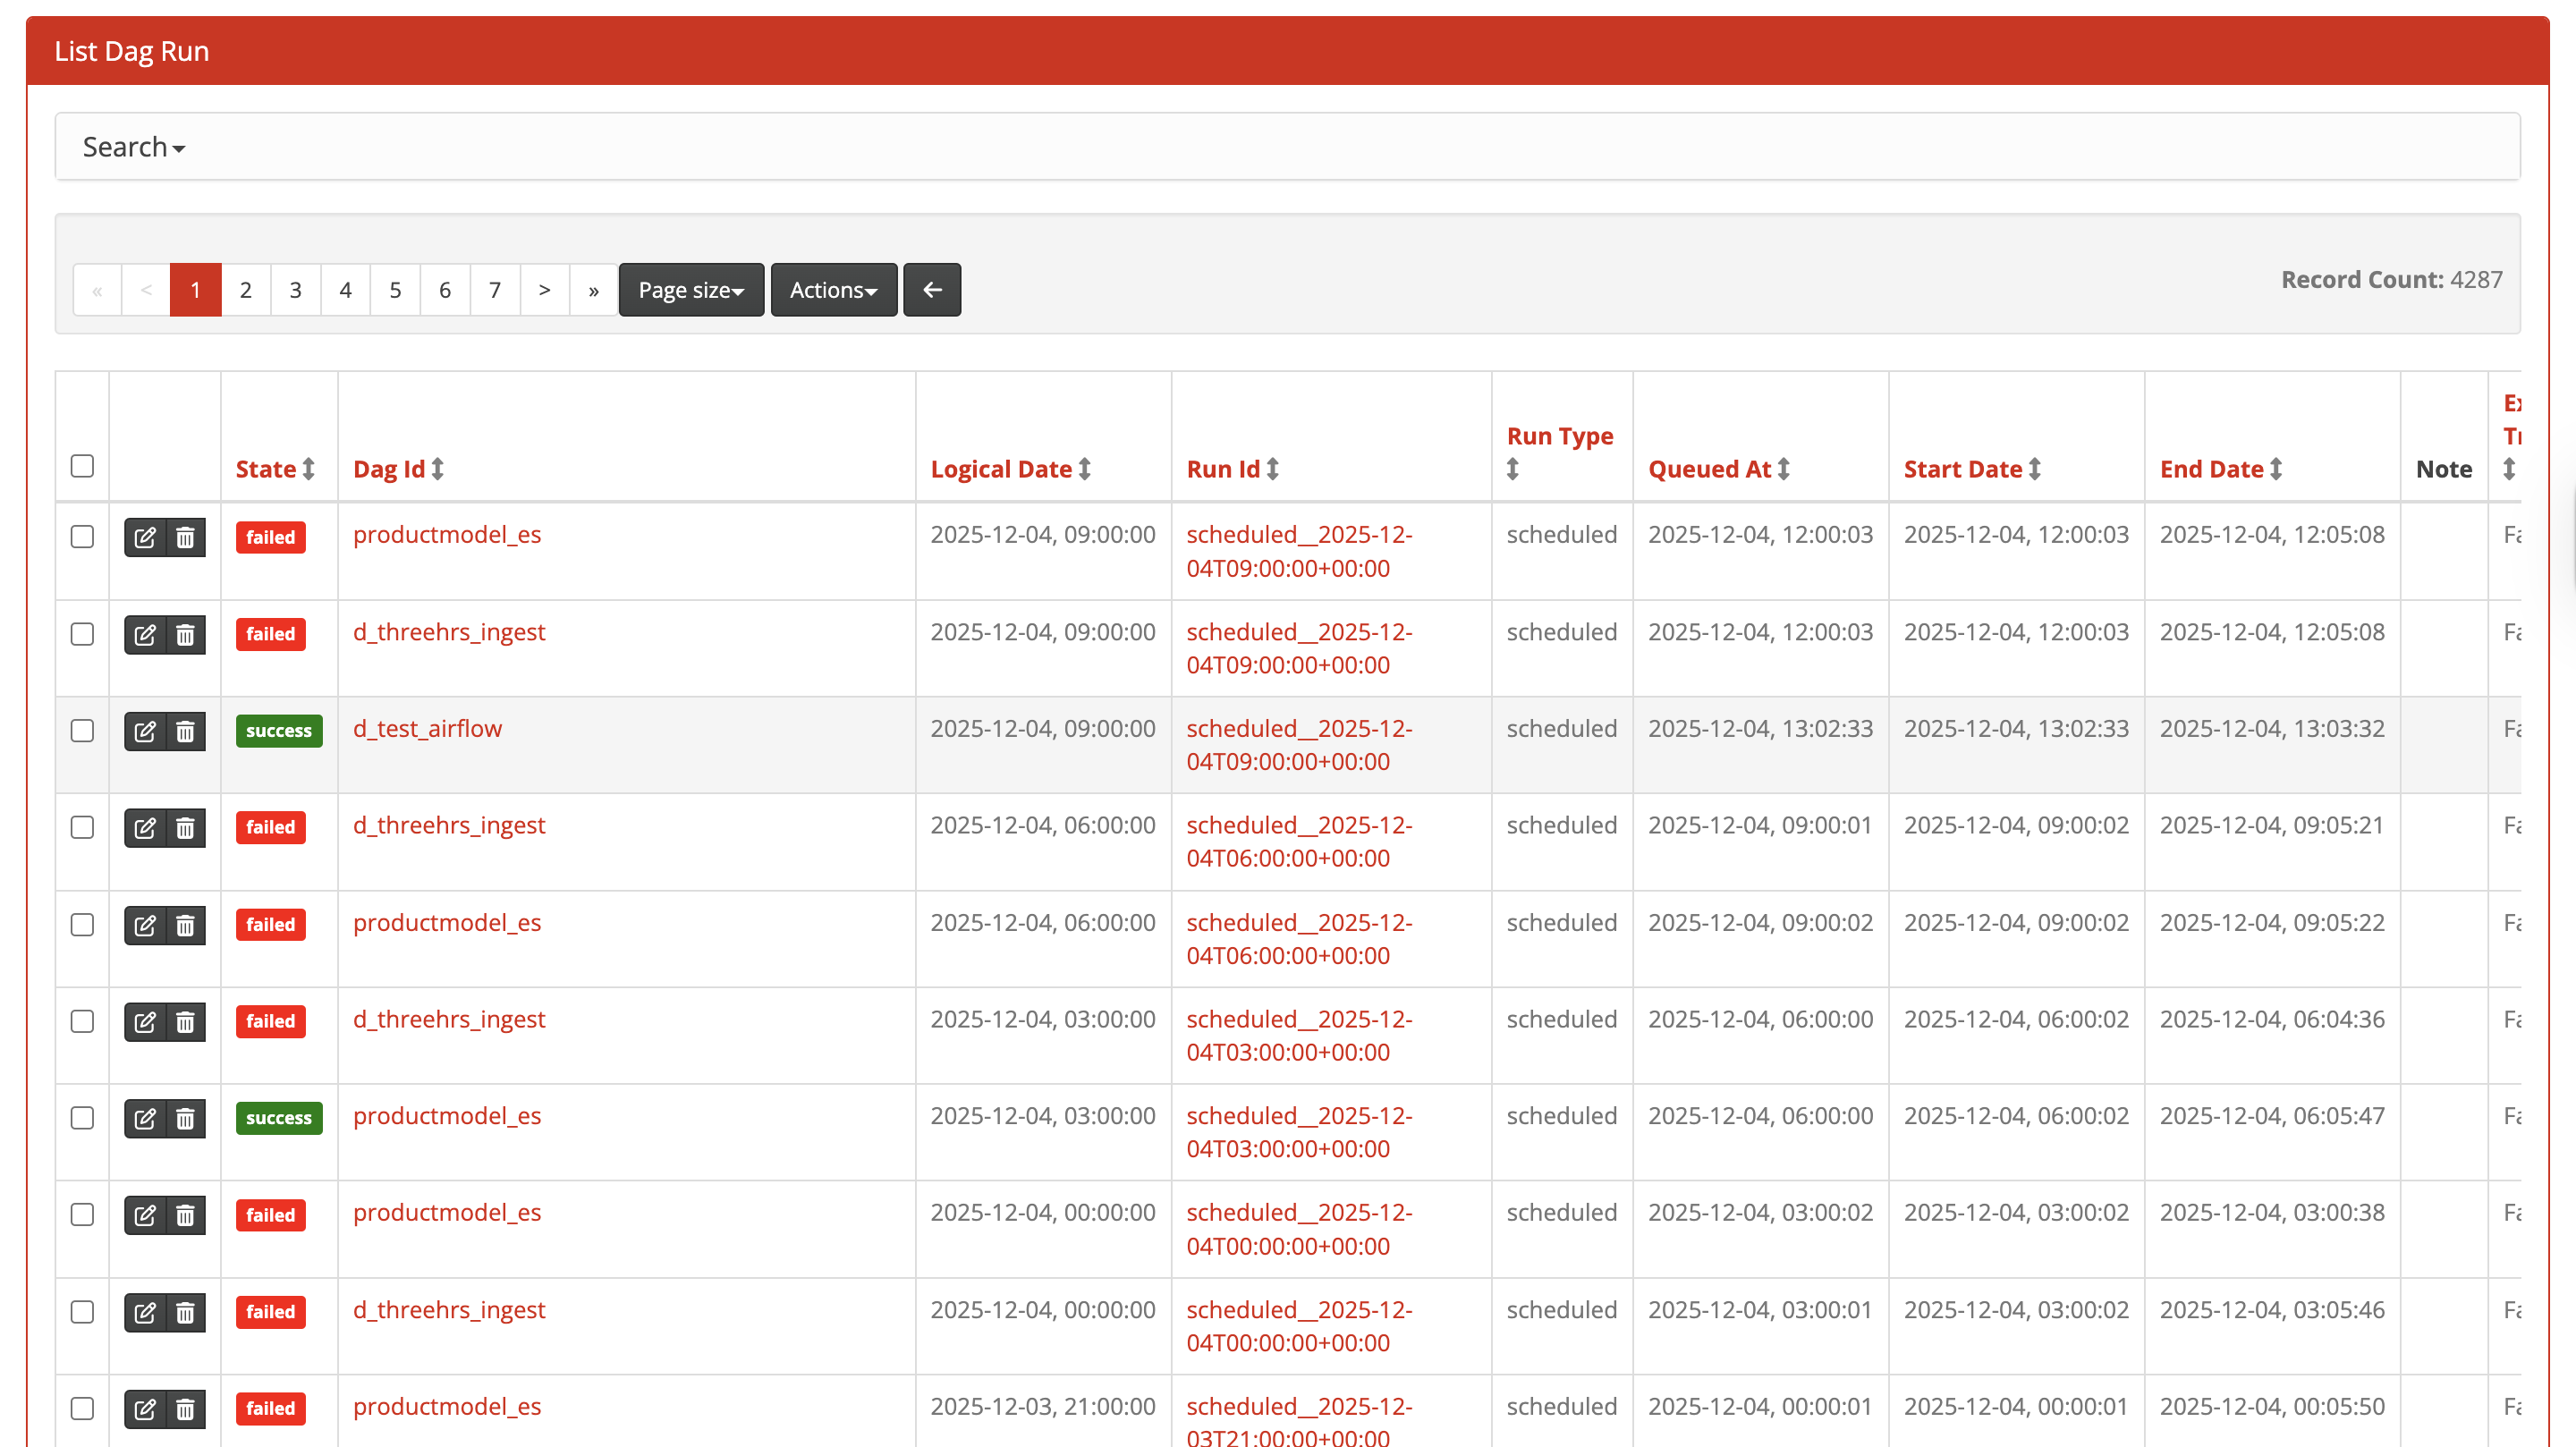
Task: Expand the Search filter dropdown
Action: pos(133,147)
